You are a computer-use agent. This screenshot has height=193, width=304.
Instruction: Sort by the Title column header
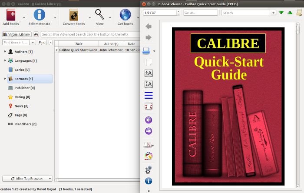click(79, 44)
